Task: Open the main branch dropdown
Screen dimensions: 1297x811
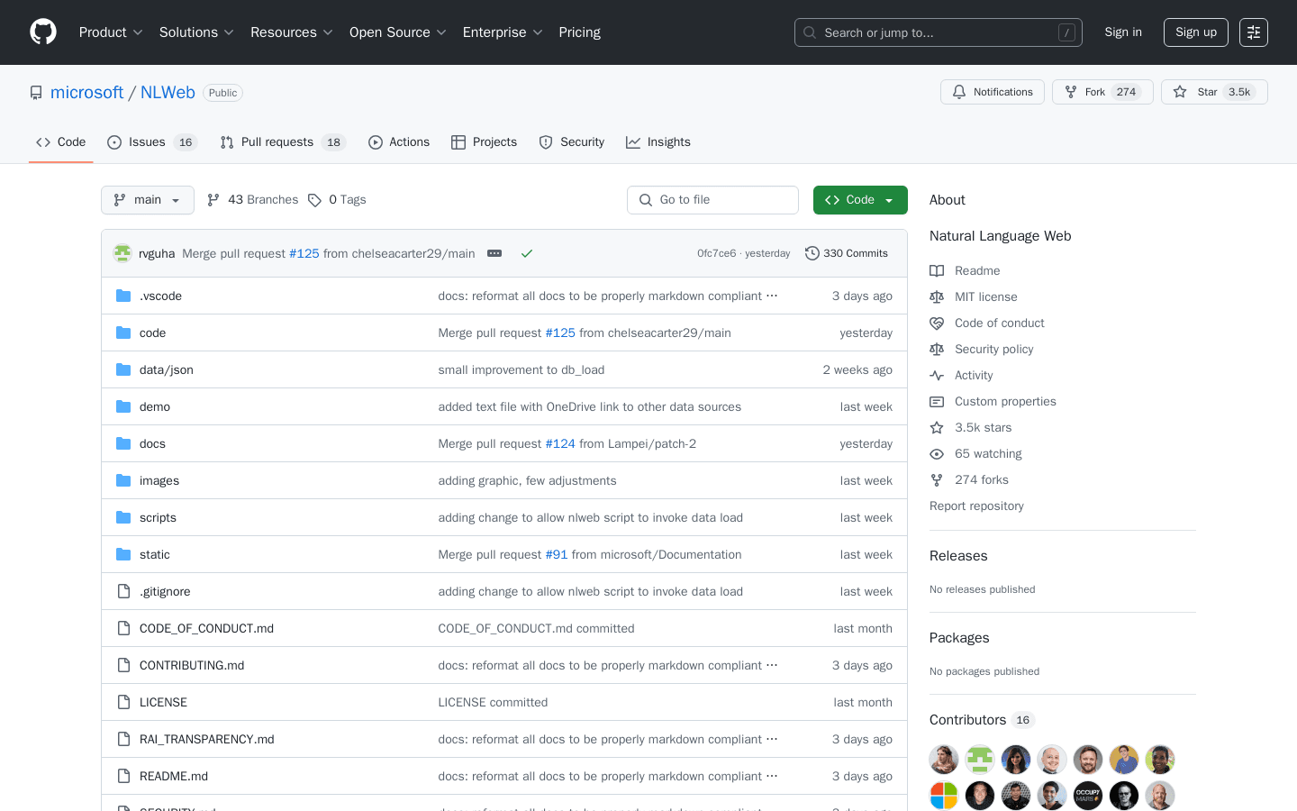Action: click(147, 199)
